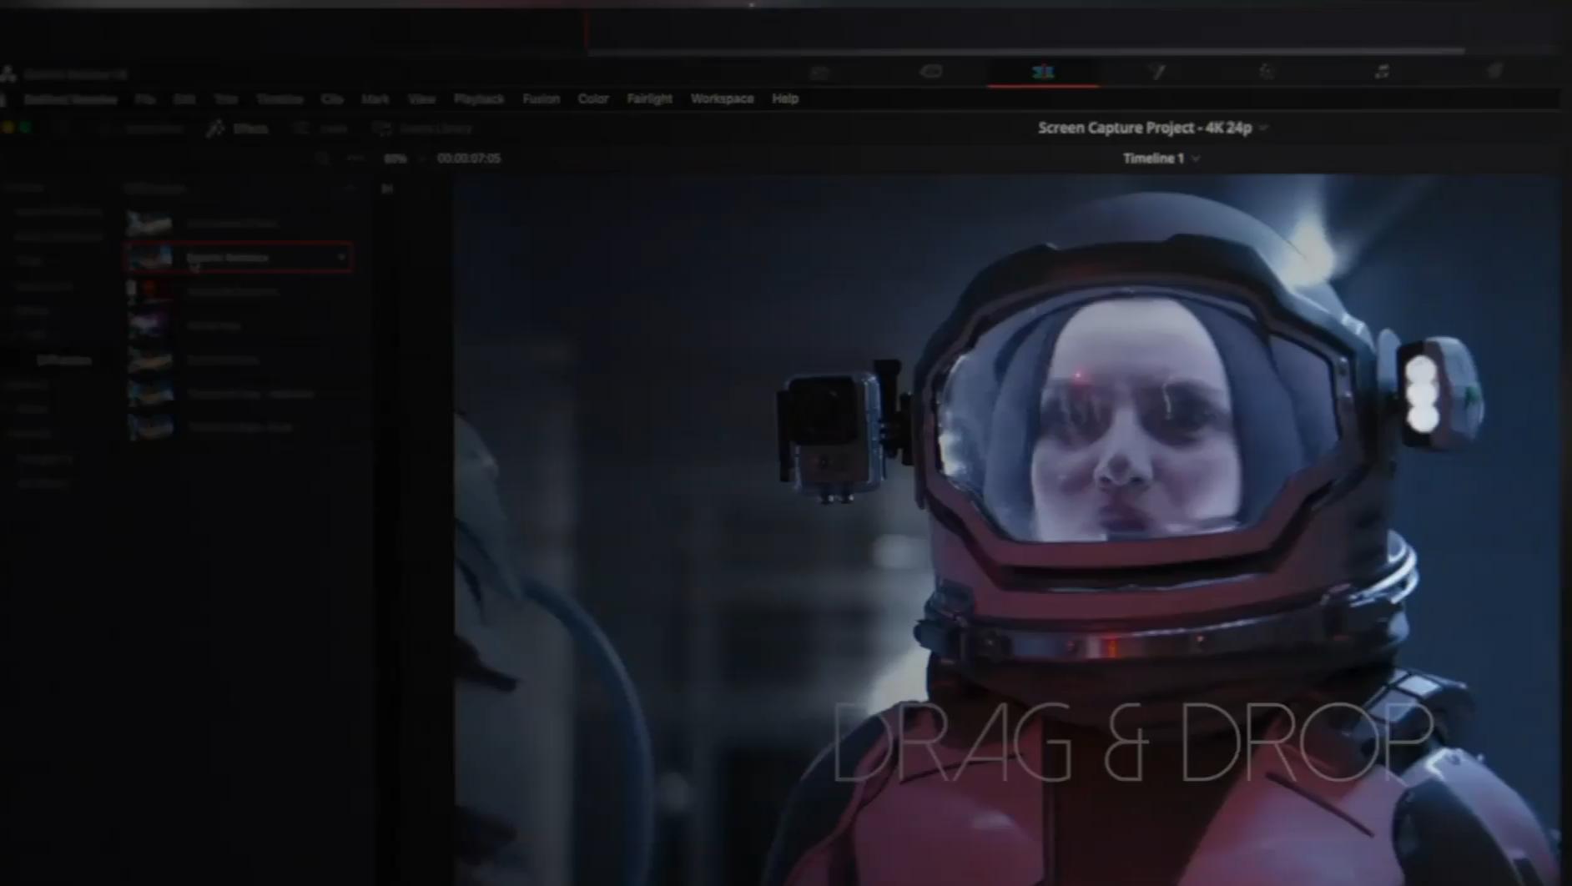Open the Color menu
This screenshot has height=886, width=1572.
[x=593, y=98]
